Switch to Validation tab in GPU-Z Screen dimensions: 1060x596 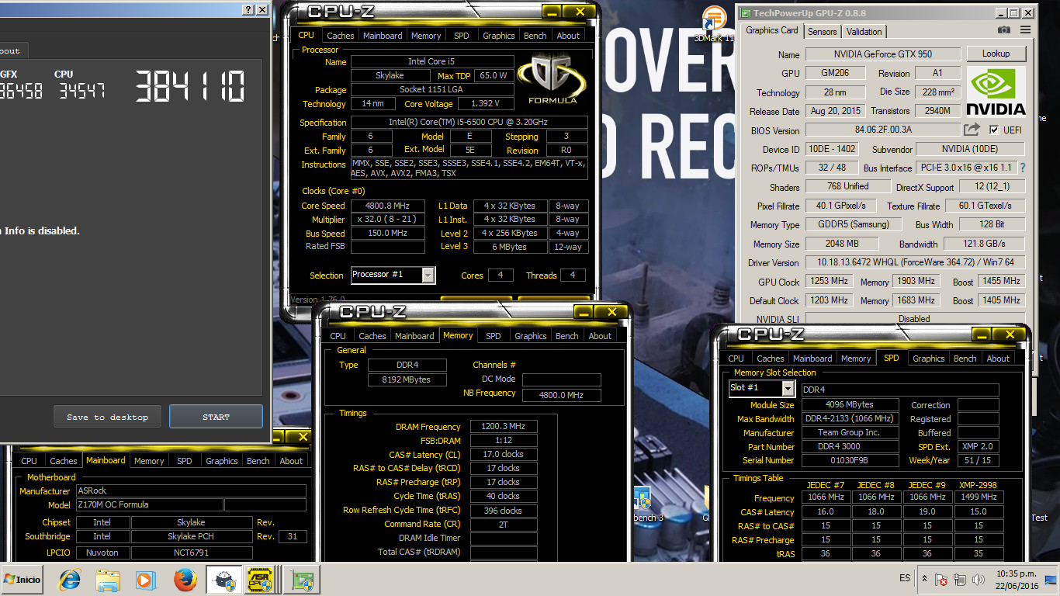tap(864, 32)
